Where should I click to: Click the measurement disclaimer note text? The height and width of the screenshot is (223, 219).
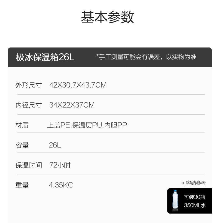pyautogui.click(x=146, y=57)
